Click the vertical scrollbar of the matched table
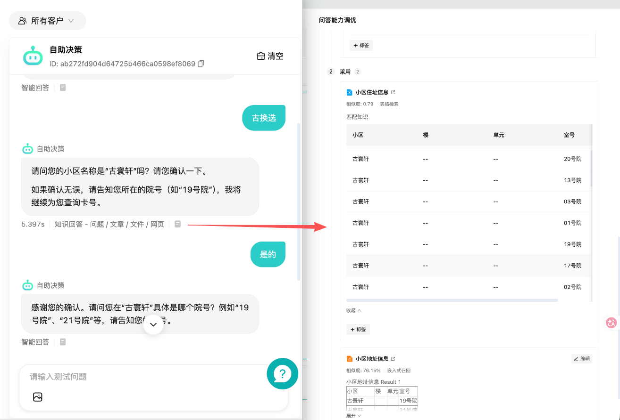This screenshot has height=420, width=620. click(x=592, y=168)
